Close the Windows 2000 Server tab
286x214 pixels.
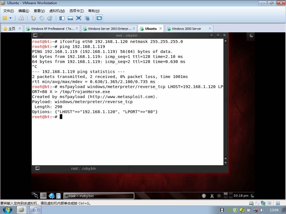pyautogui.click(x=210, y=29)
